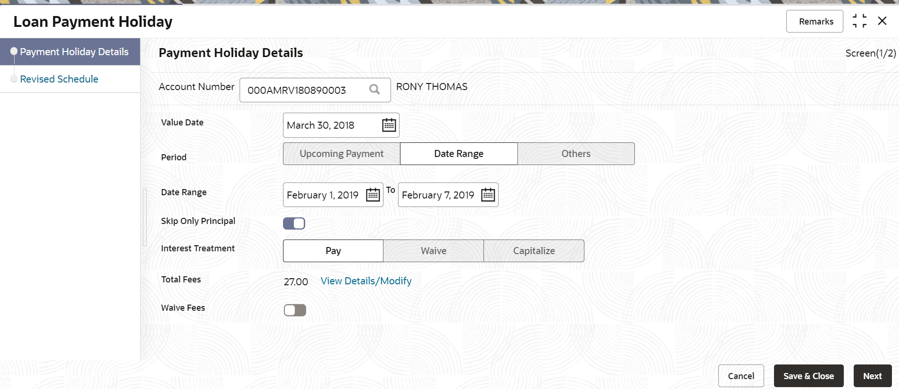Screen dimensions: 899x389
Task: Set interest treatment to Waive
Action: (433, 251)
